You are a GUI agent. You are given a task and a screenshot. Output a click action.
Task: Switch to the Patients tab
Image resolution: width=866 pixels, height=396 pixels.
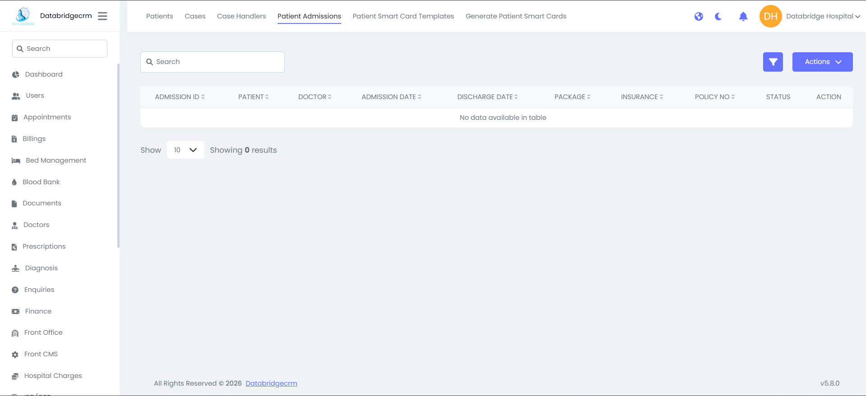tap(160, 16)
